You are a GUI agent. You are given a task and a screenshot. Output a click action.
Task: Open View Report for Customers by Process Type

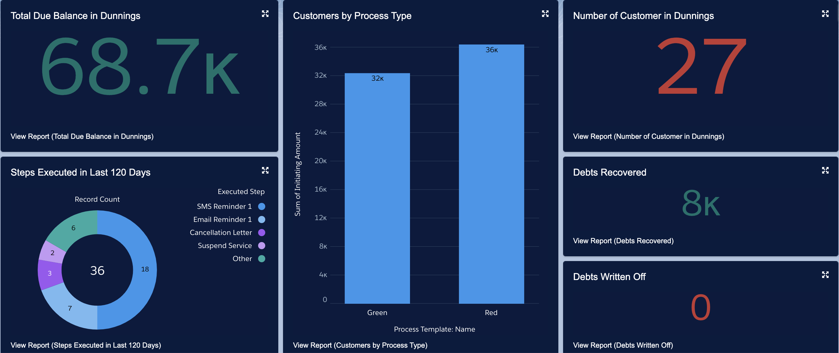point(360,345)
